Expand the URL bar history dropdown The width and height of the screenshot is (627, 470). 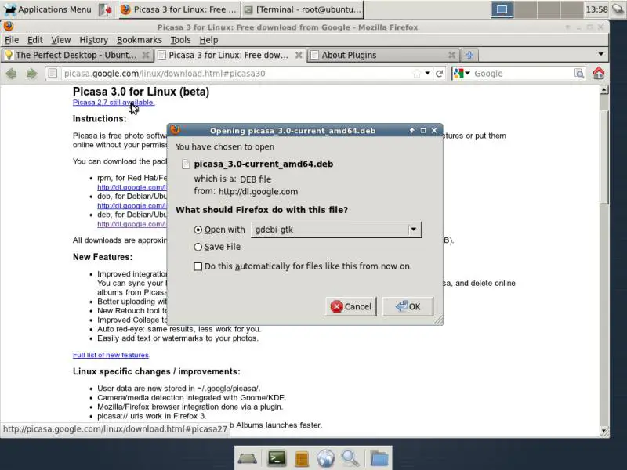click(427, 74)
